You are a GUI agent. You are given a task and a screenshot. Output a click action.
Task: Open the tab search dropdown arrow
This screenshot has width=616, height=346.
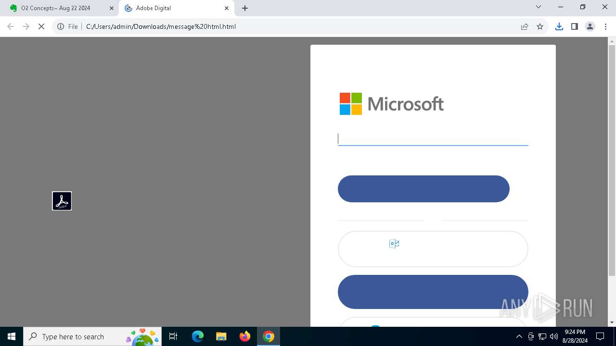539,7
